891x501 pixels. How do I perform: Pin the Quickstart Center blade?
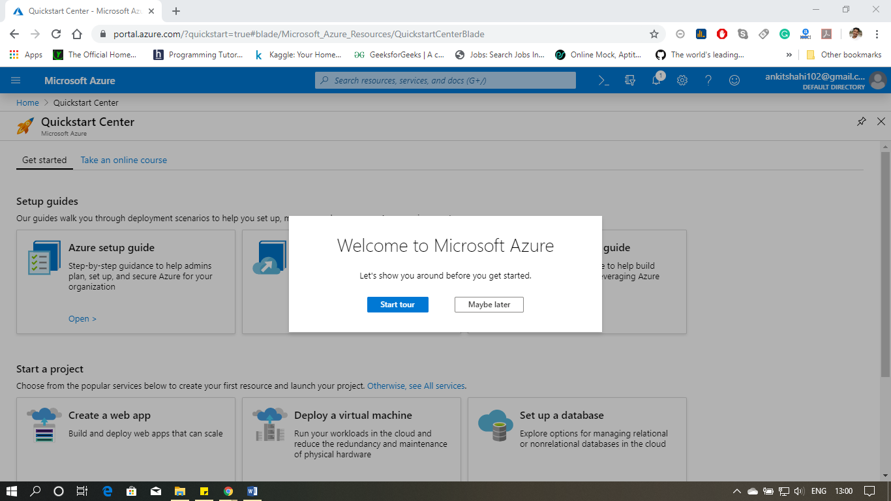pyautogui.click(x=862, y=121)
